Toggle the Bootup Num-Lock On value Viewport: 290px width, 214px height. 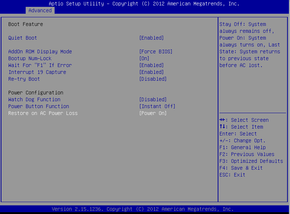[144, 58]
